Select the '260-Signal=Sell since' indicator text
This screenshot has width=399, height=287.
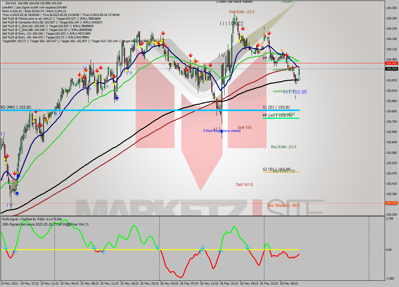(46, 224)
